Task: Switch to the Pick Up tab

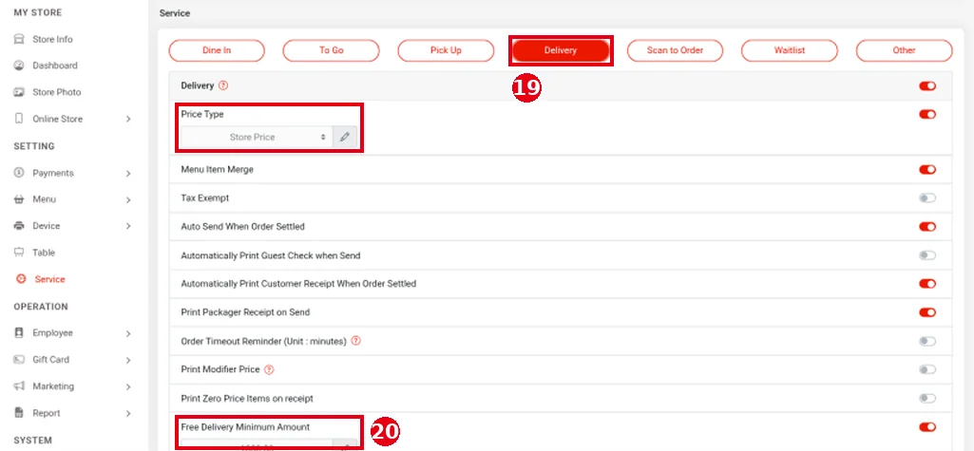Action: (x=446, y=50)
